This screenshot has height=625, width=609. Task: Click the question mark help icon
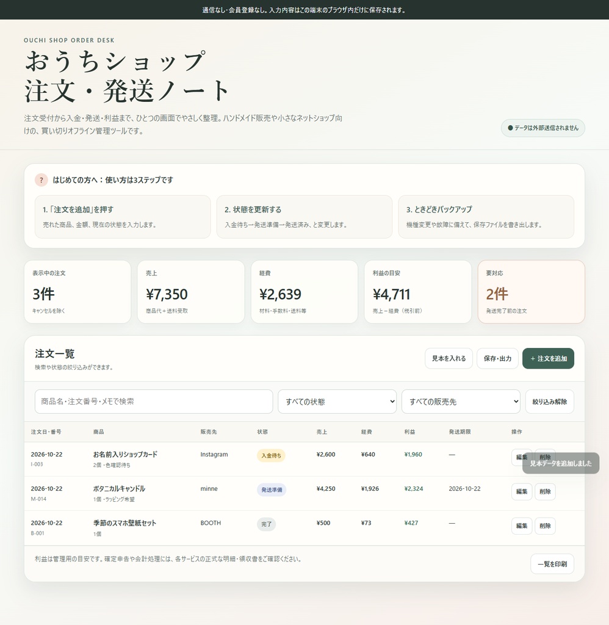point(41,180)
